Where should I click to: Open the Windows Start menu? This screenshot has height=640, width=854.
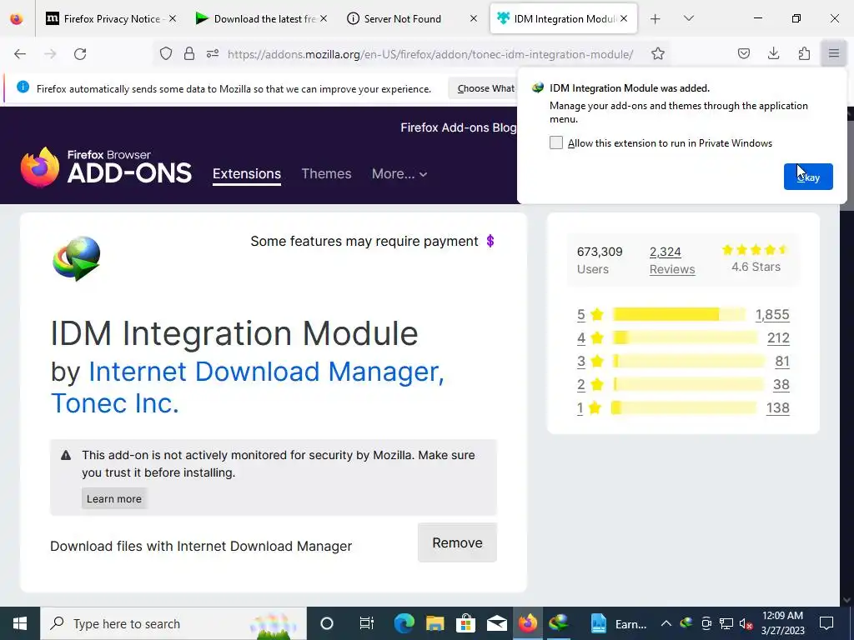20,623
